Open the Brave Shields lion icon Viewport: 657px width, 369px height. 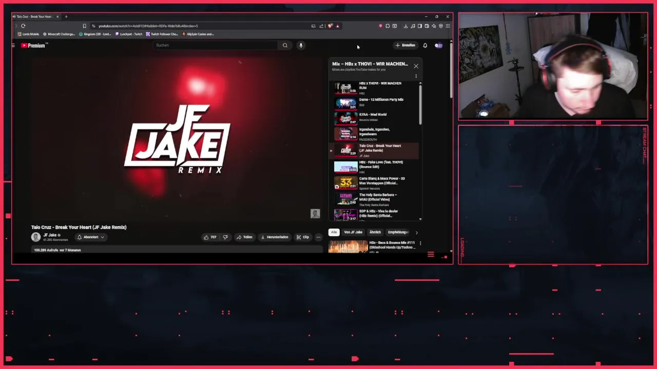[x=330, y=26]
